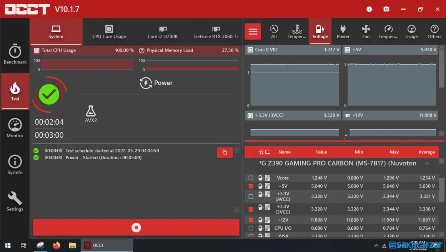
Task: Toggle the +5V graph header icon
Action: (x=347, y=50)
